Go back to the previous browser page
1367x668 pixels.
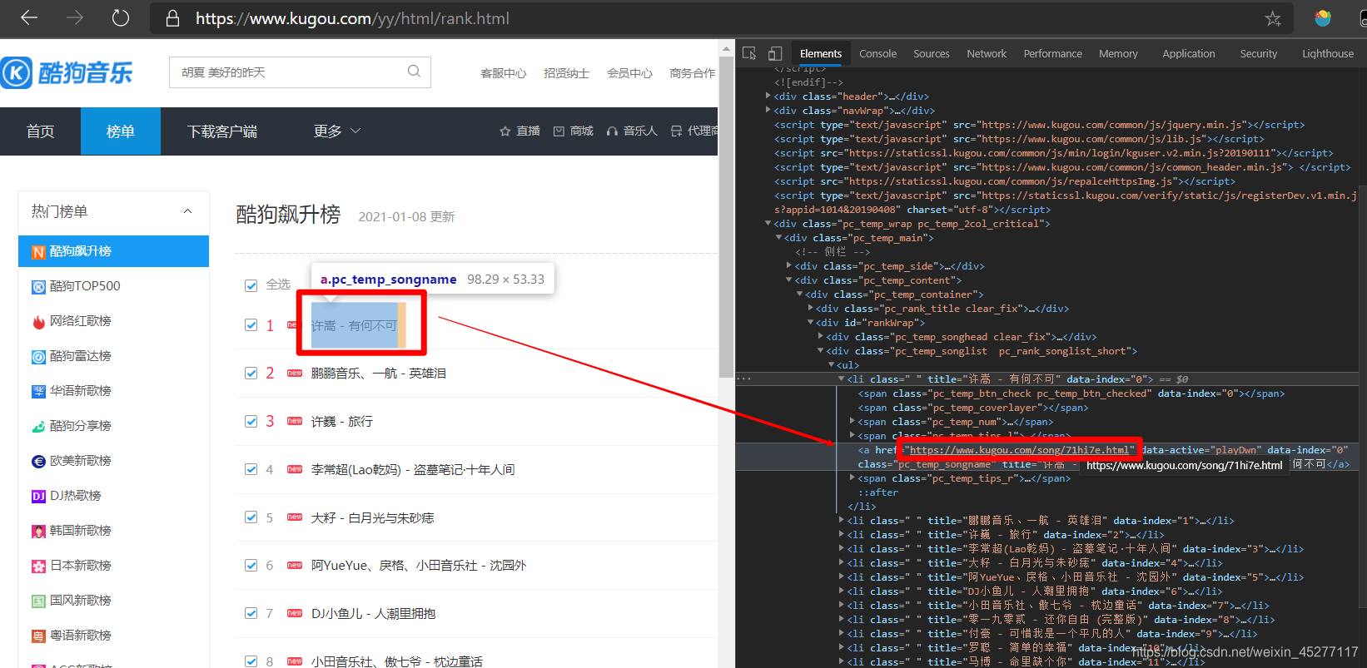point(29,17)
